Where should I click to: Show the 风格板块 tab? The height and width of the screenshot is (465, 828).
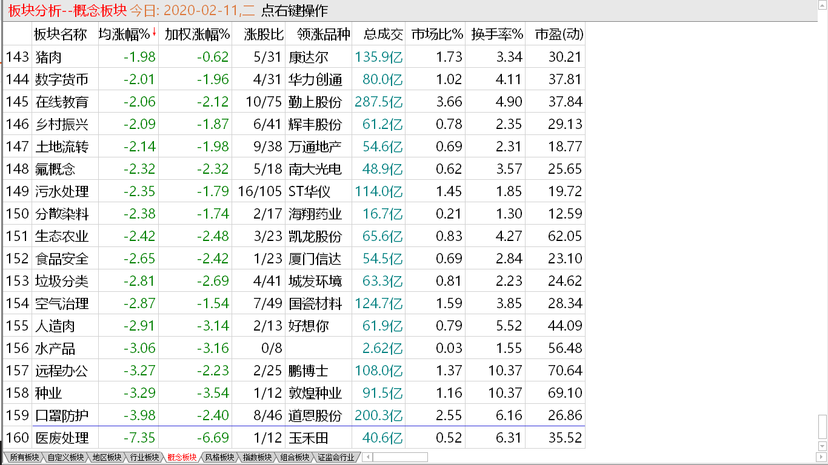click(219, 457)
